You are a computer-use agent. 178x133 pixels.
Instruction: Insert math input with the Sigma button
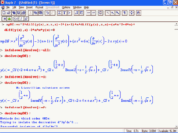tap(60, 13)
